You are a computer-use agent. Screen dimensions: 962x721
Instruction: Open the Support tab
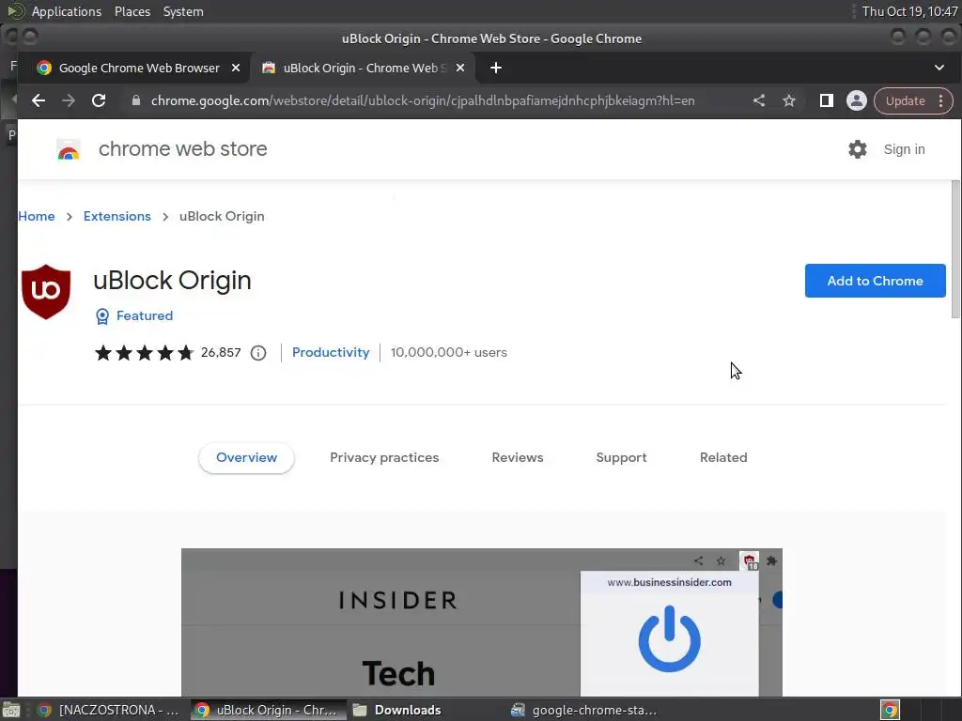coord(621,457)
